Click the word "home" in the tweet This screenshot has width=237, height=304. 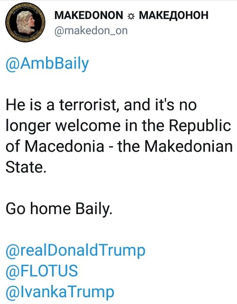coord(51,209)
